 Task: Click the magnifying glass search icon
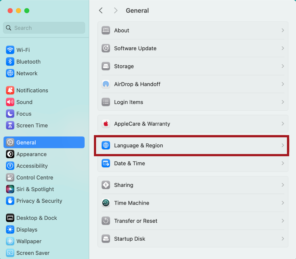[8, 28]
